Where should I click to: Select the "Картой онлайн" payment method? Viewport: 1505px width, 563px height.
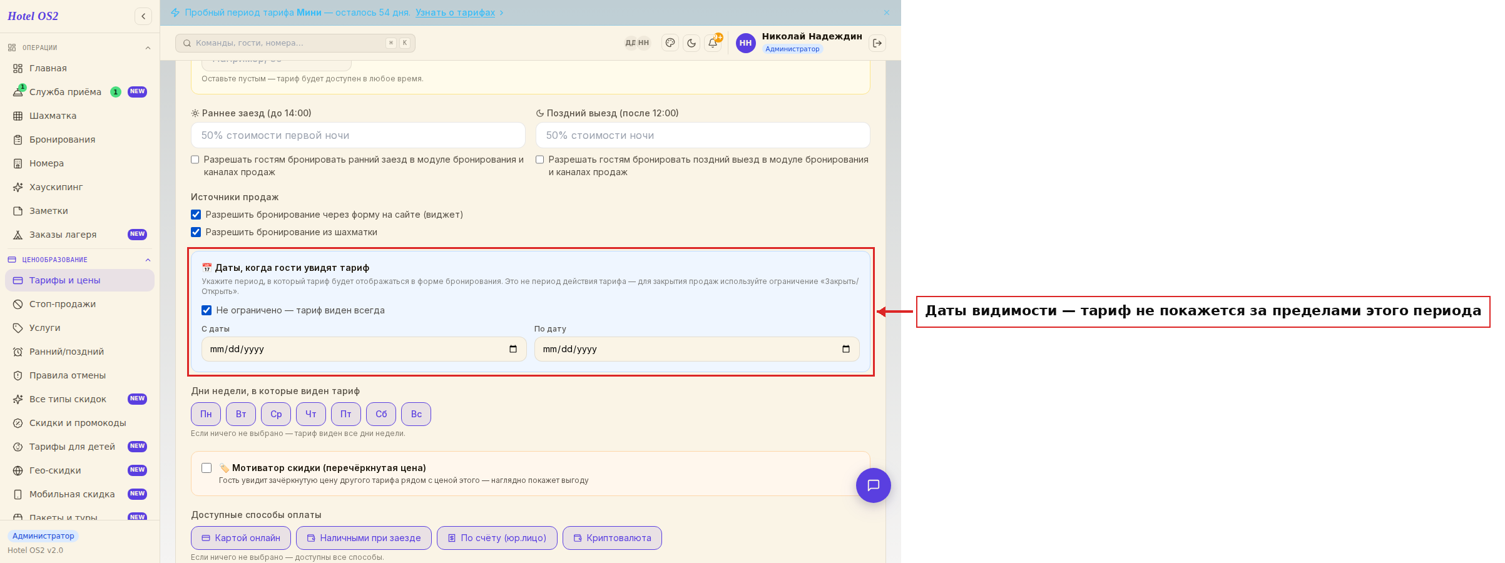click(x=241, y=538)
